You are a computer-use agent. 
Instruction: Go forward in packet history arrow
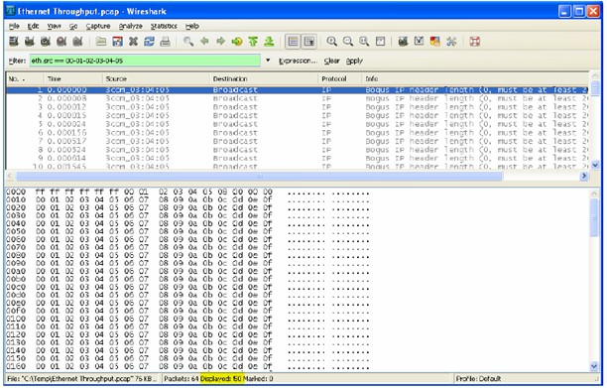220,42
